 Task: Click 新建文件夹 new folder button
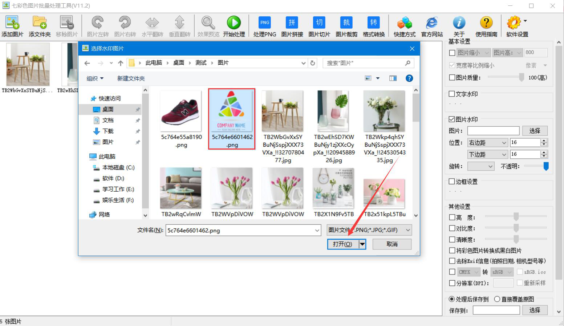131,78
